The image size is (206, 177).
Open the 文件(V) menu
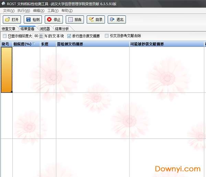coord(9,11)
